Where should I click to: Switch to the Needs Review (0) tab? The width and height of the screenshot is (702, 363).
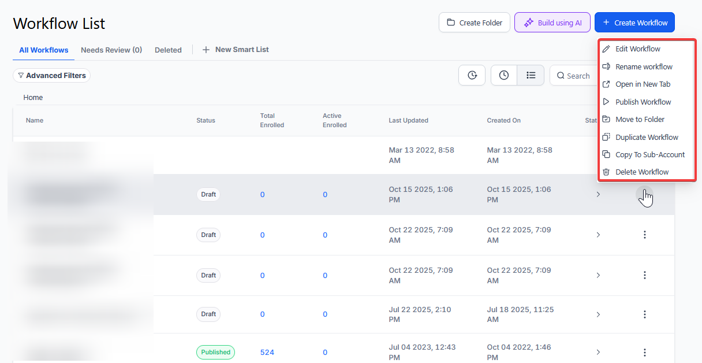(111, 50)
